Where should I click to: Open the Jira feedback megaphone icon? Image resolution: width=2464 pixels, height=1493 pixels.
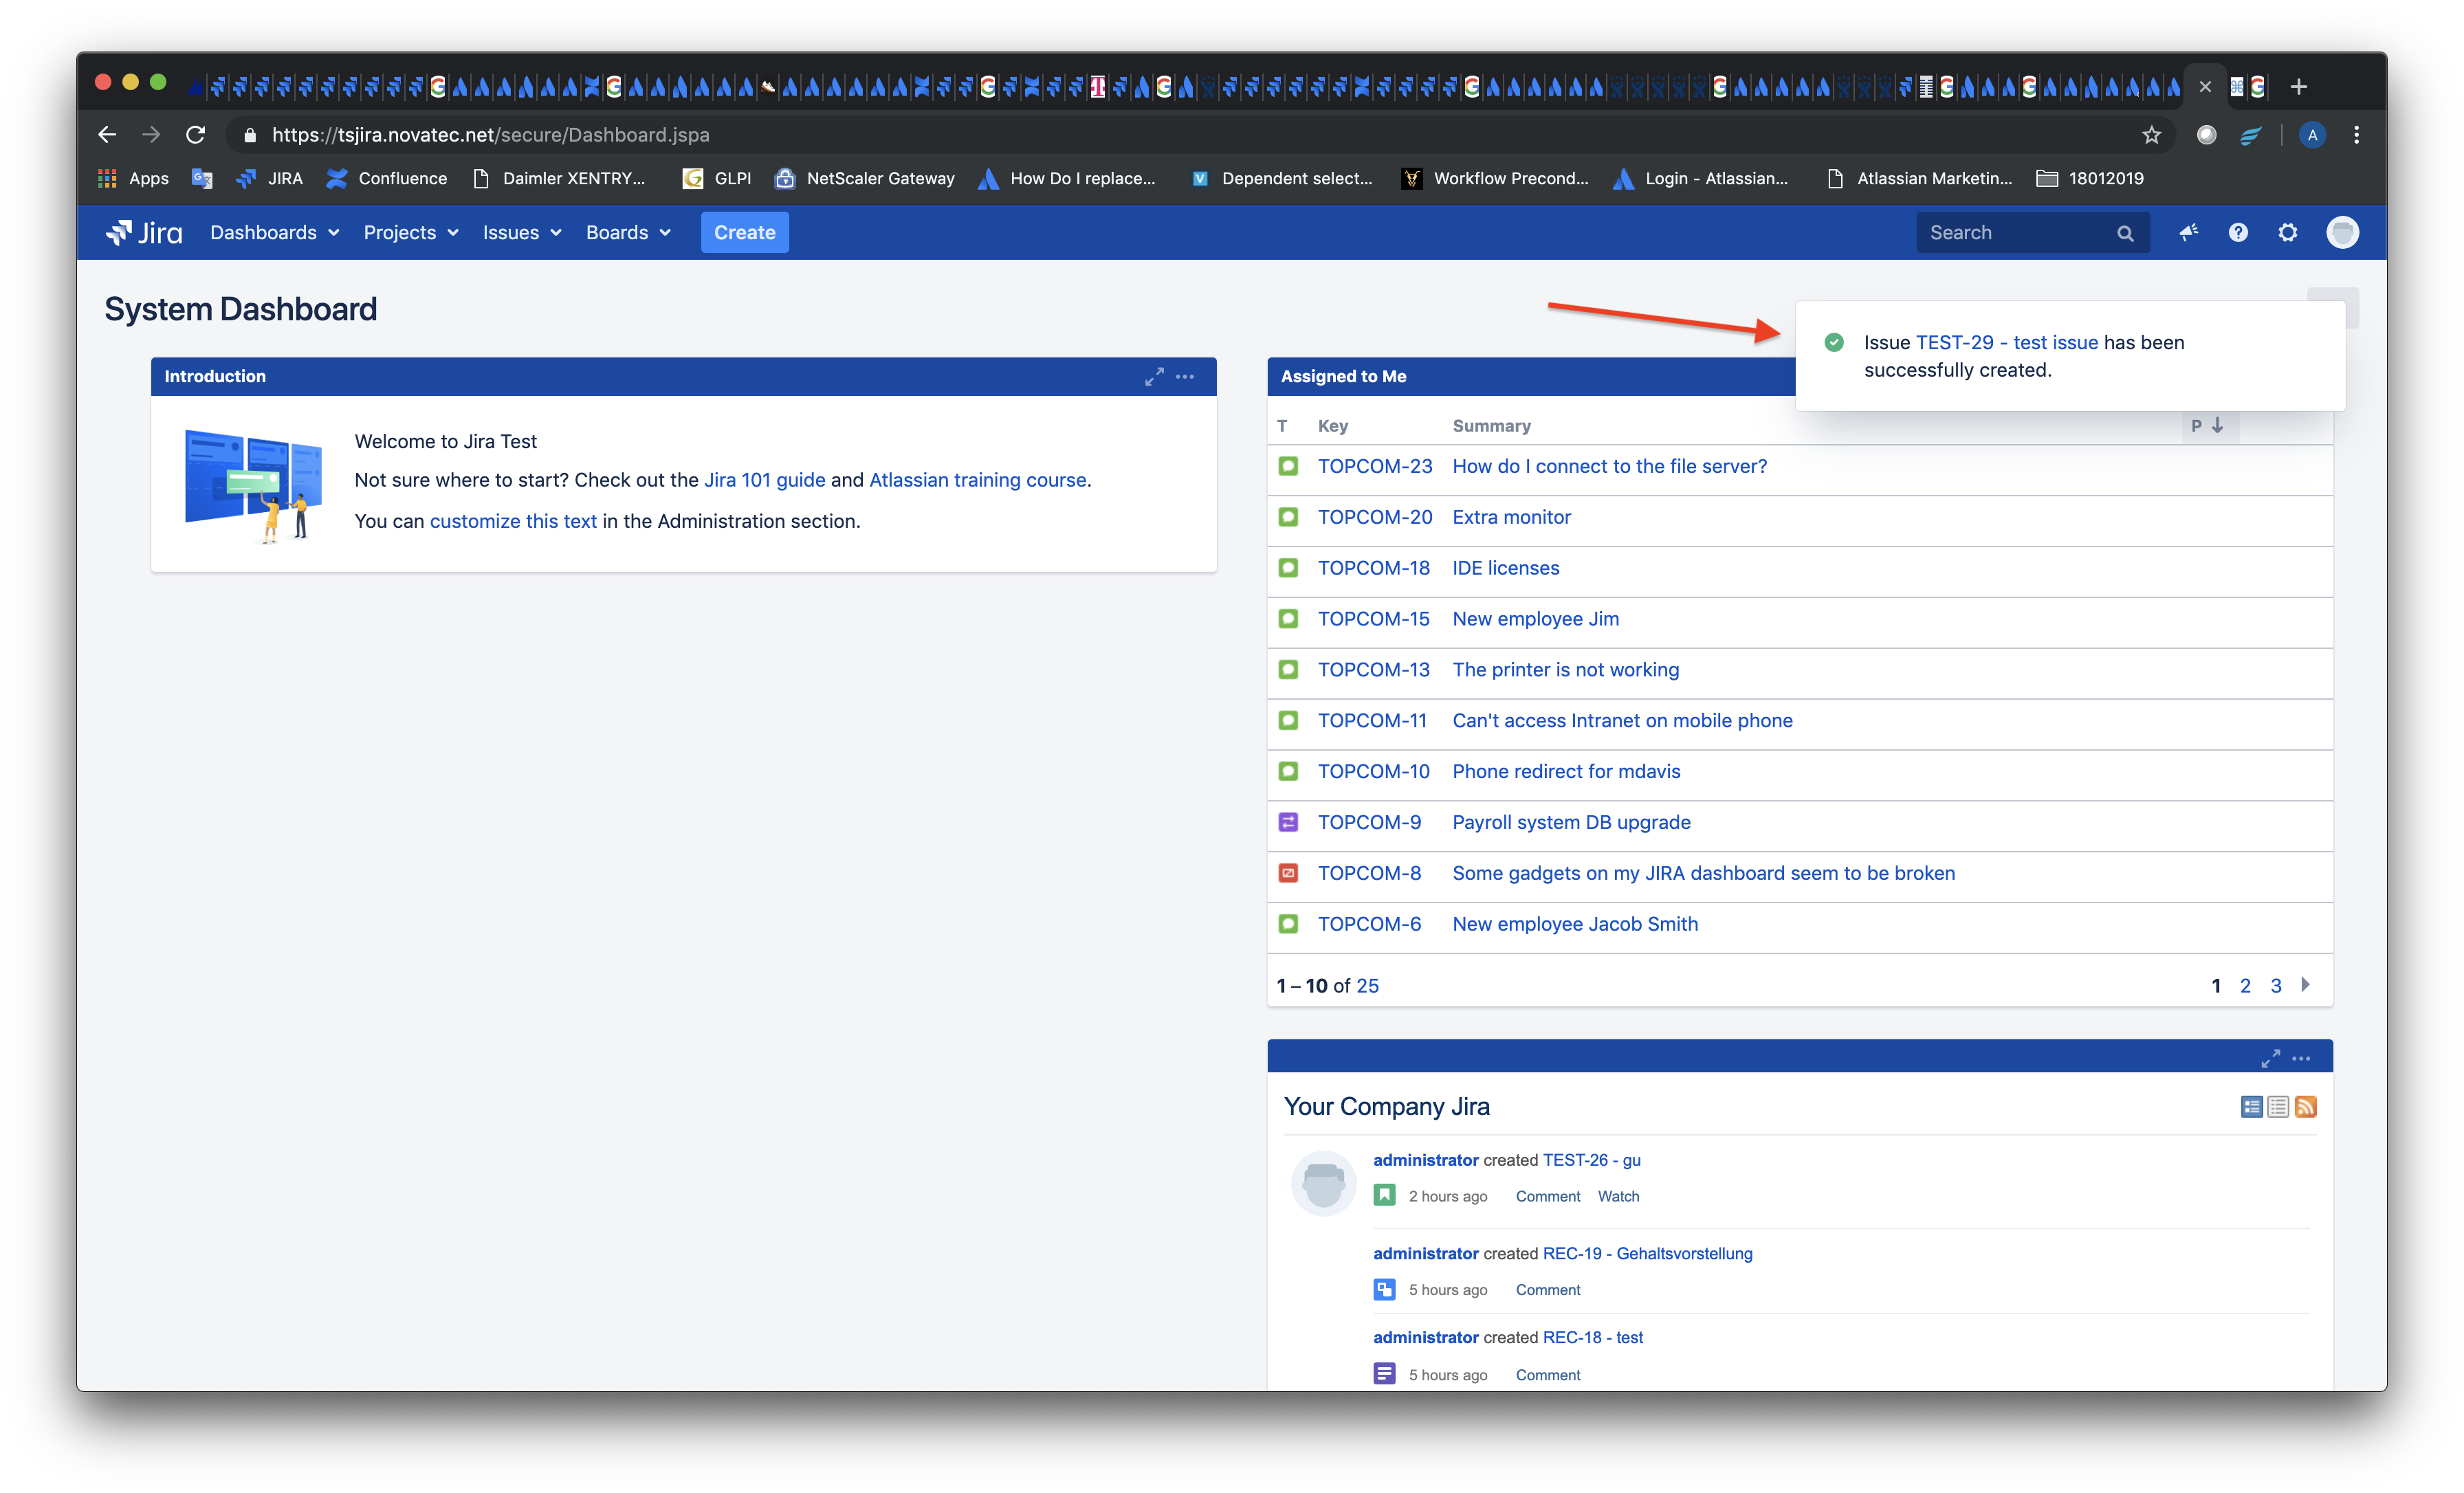2188,232
